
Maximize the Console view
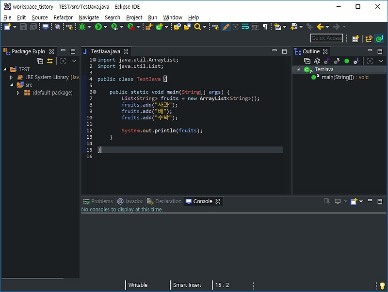tap(381, 201)
